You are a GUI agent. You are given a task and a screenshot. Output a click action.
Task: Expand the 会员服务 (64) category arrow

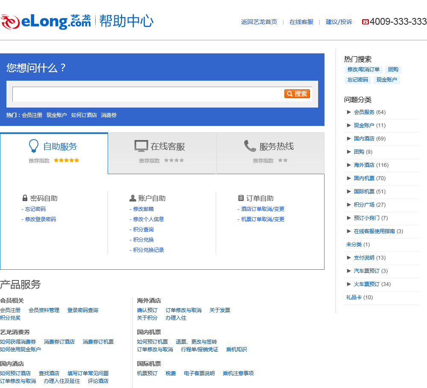(x=348, y=112)
